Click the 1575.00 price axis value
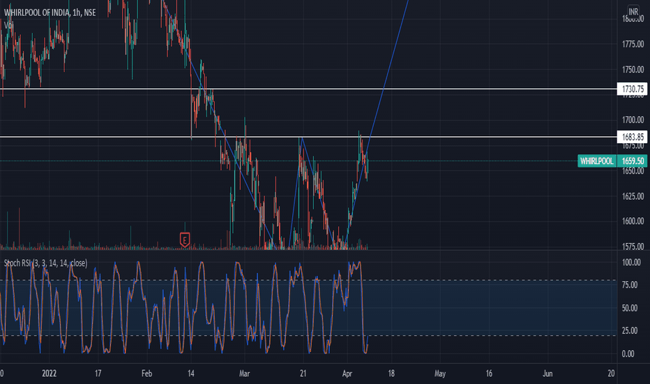 633,246
